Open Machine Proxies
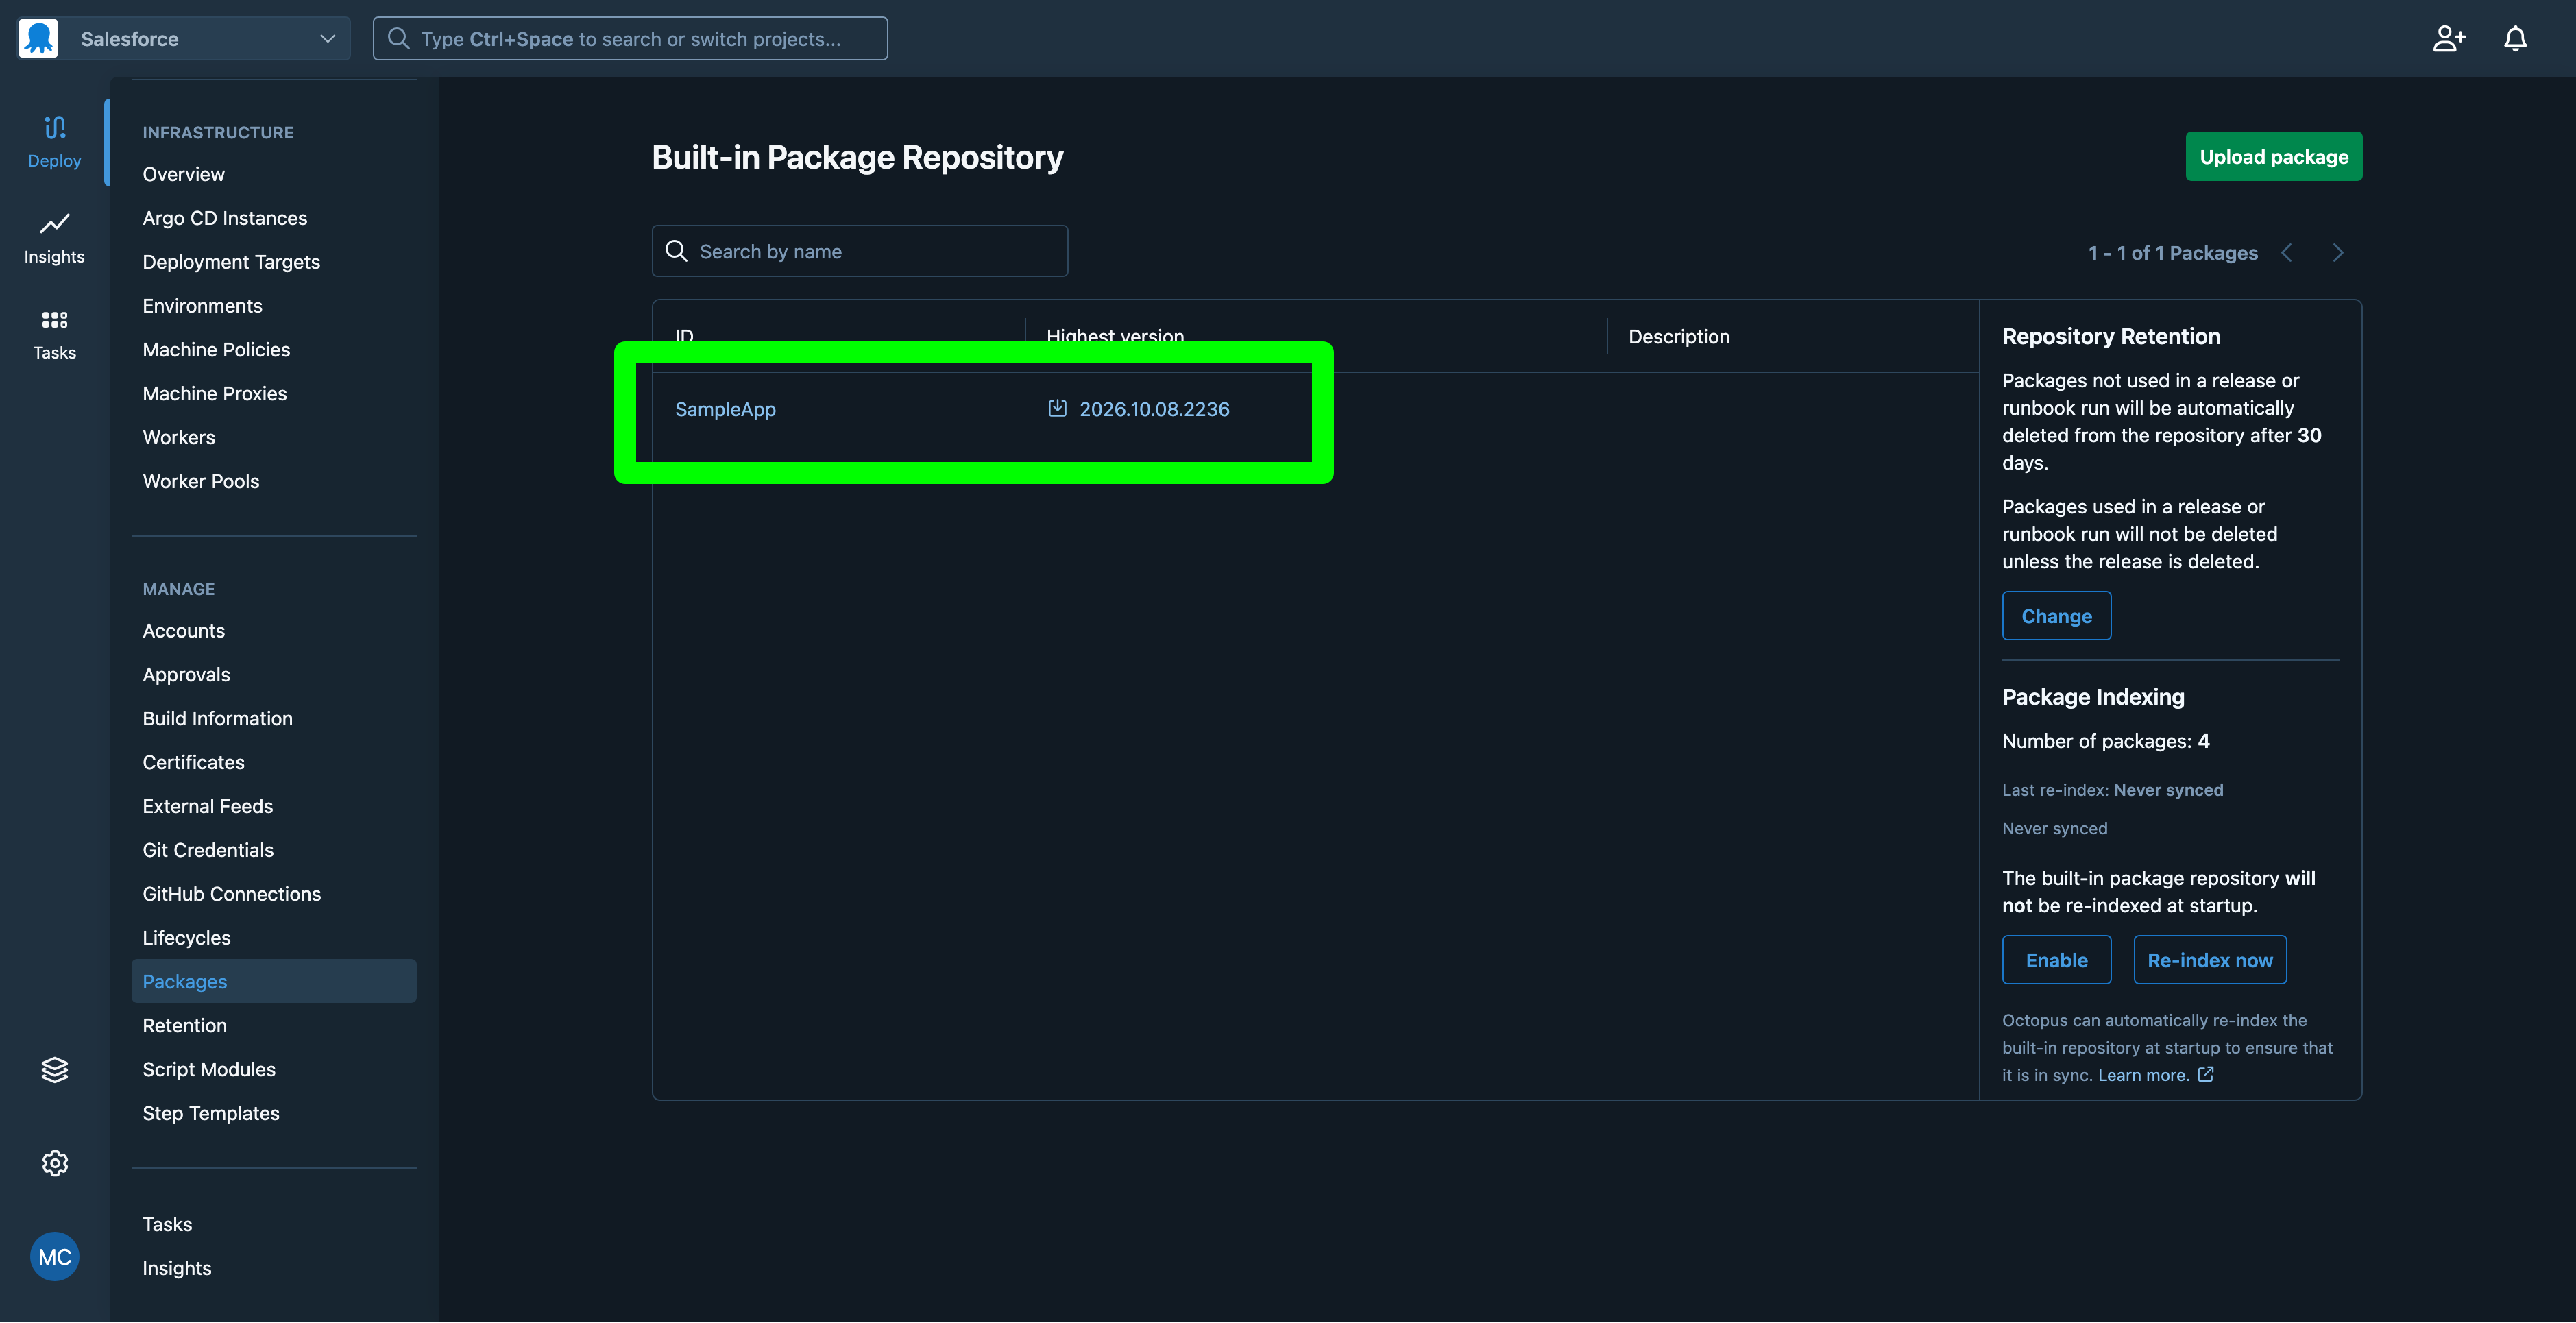 (214, 394)
